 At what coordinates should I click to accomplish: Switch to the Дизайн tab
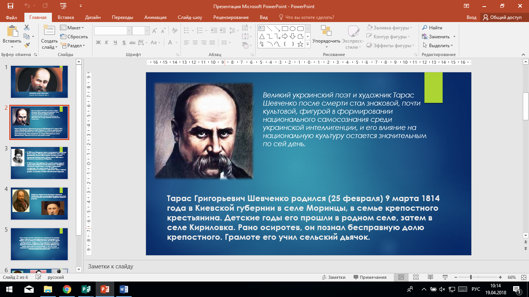pyautogui.click(x=93, y=17)
